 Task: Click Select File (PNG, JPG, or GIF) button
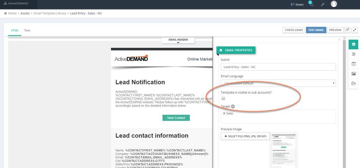tap(245, 136)
